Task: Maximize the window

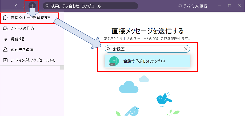Action: 230,6
